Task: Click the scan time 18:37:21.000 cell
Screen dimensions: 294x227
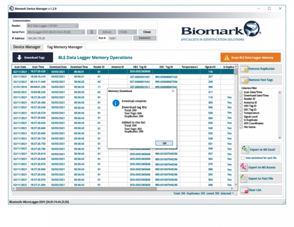Action: coord(38,185)
